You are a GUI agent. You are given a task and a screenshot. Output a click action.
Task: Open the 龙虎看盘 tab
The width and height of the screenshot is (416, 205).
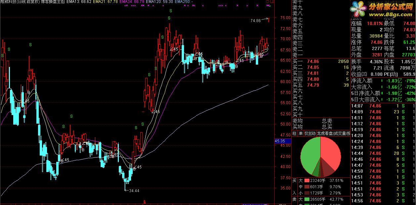point(333,133)
